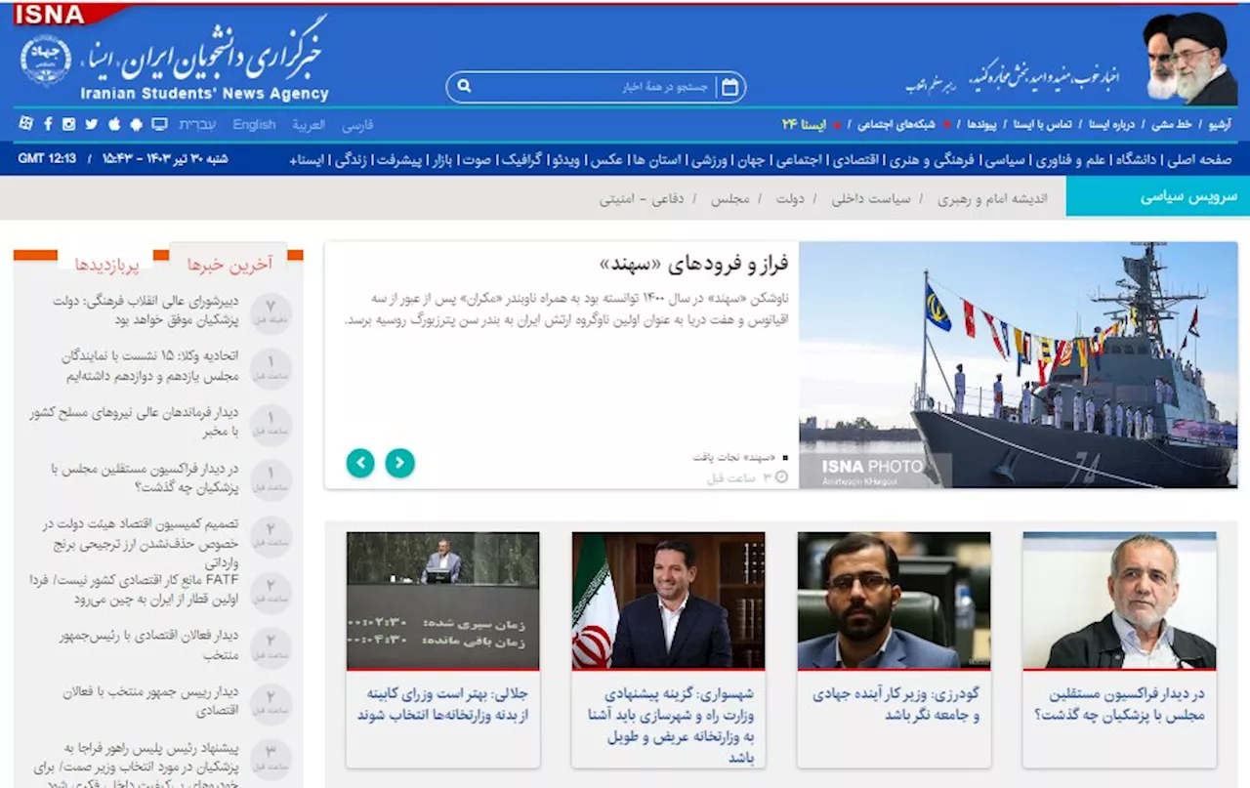Open the ویدئو menu section
The height and width of the screenshot is (788, 1250).
(565, 158)
